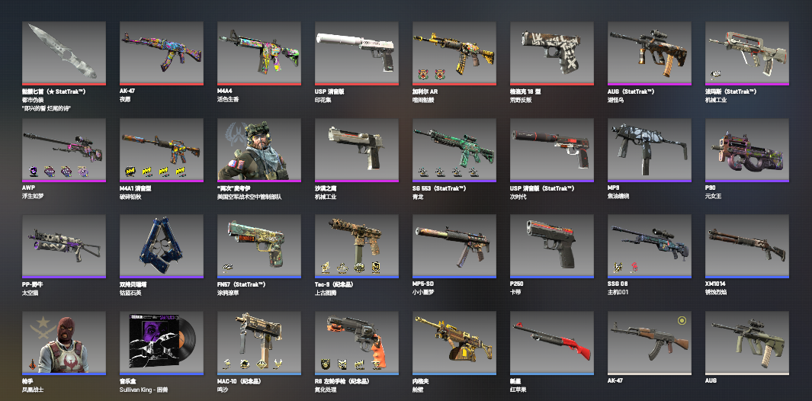Click the first sticker on the Tec-9 纪念品
The width and height of the screenshot is (812, 401).
coord(326,268)
